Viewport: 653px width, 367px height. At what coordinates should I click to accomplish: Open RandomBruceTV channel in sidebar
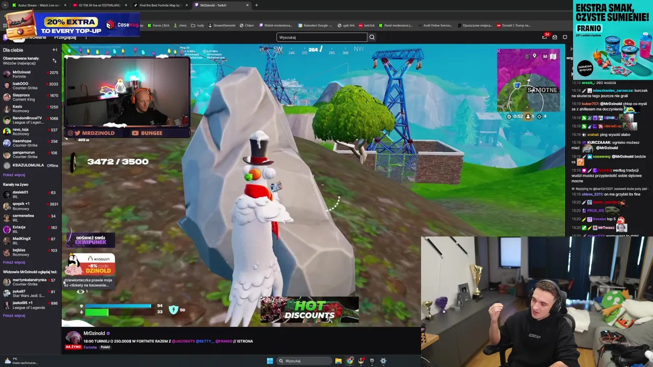click(31, 120)
